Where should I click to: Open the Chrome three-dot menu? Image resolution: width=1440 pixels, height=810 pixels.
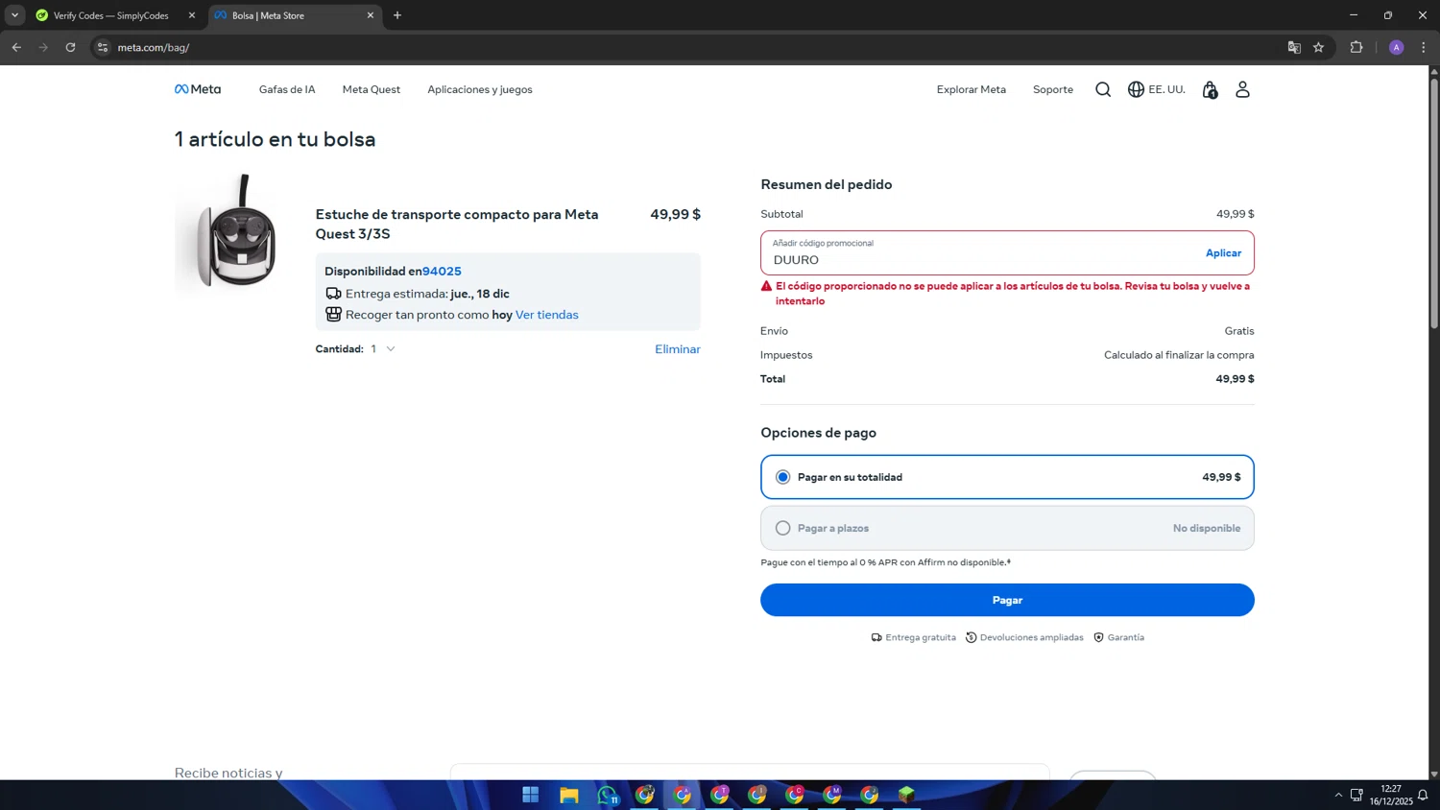1424,47
